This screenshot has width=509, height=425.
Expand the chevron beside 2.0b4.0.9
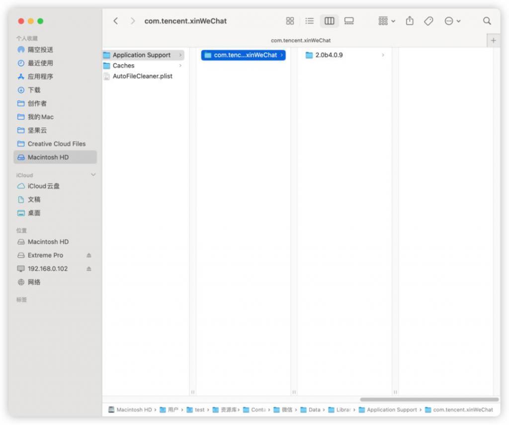[x=383, y=55]
